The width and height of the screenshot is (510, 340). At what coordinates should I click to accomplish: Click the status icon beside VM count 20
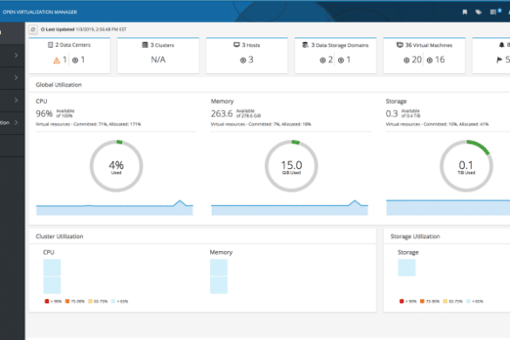click(406, 60)
